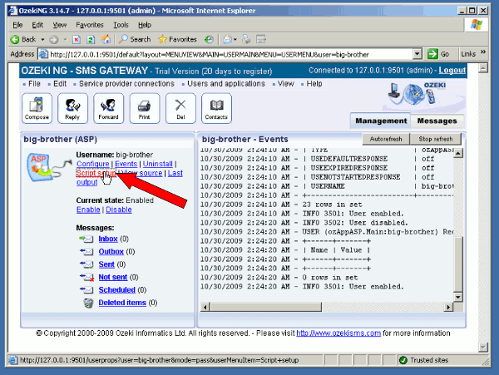Click the browser Mail icon

[227, 39]
